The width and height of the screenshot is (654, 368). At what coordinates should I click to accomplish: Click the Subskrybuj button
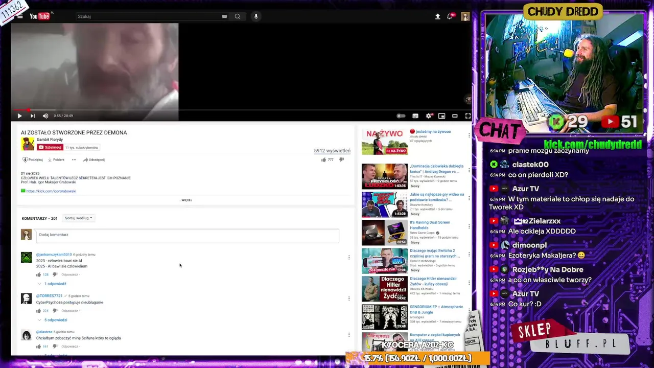[x=50, y=147]
